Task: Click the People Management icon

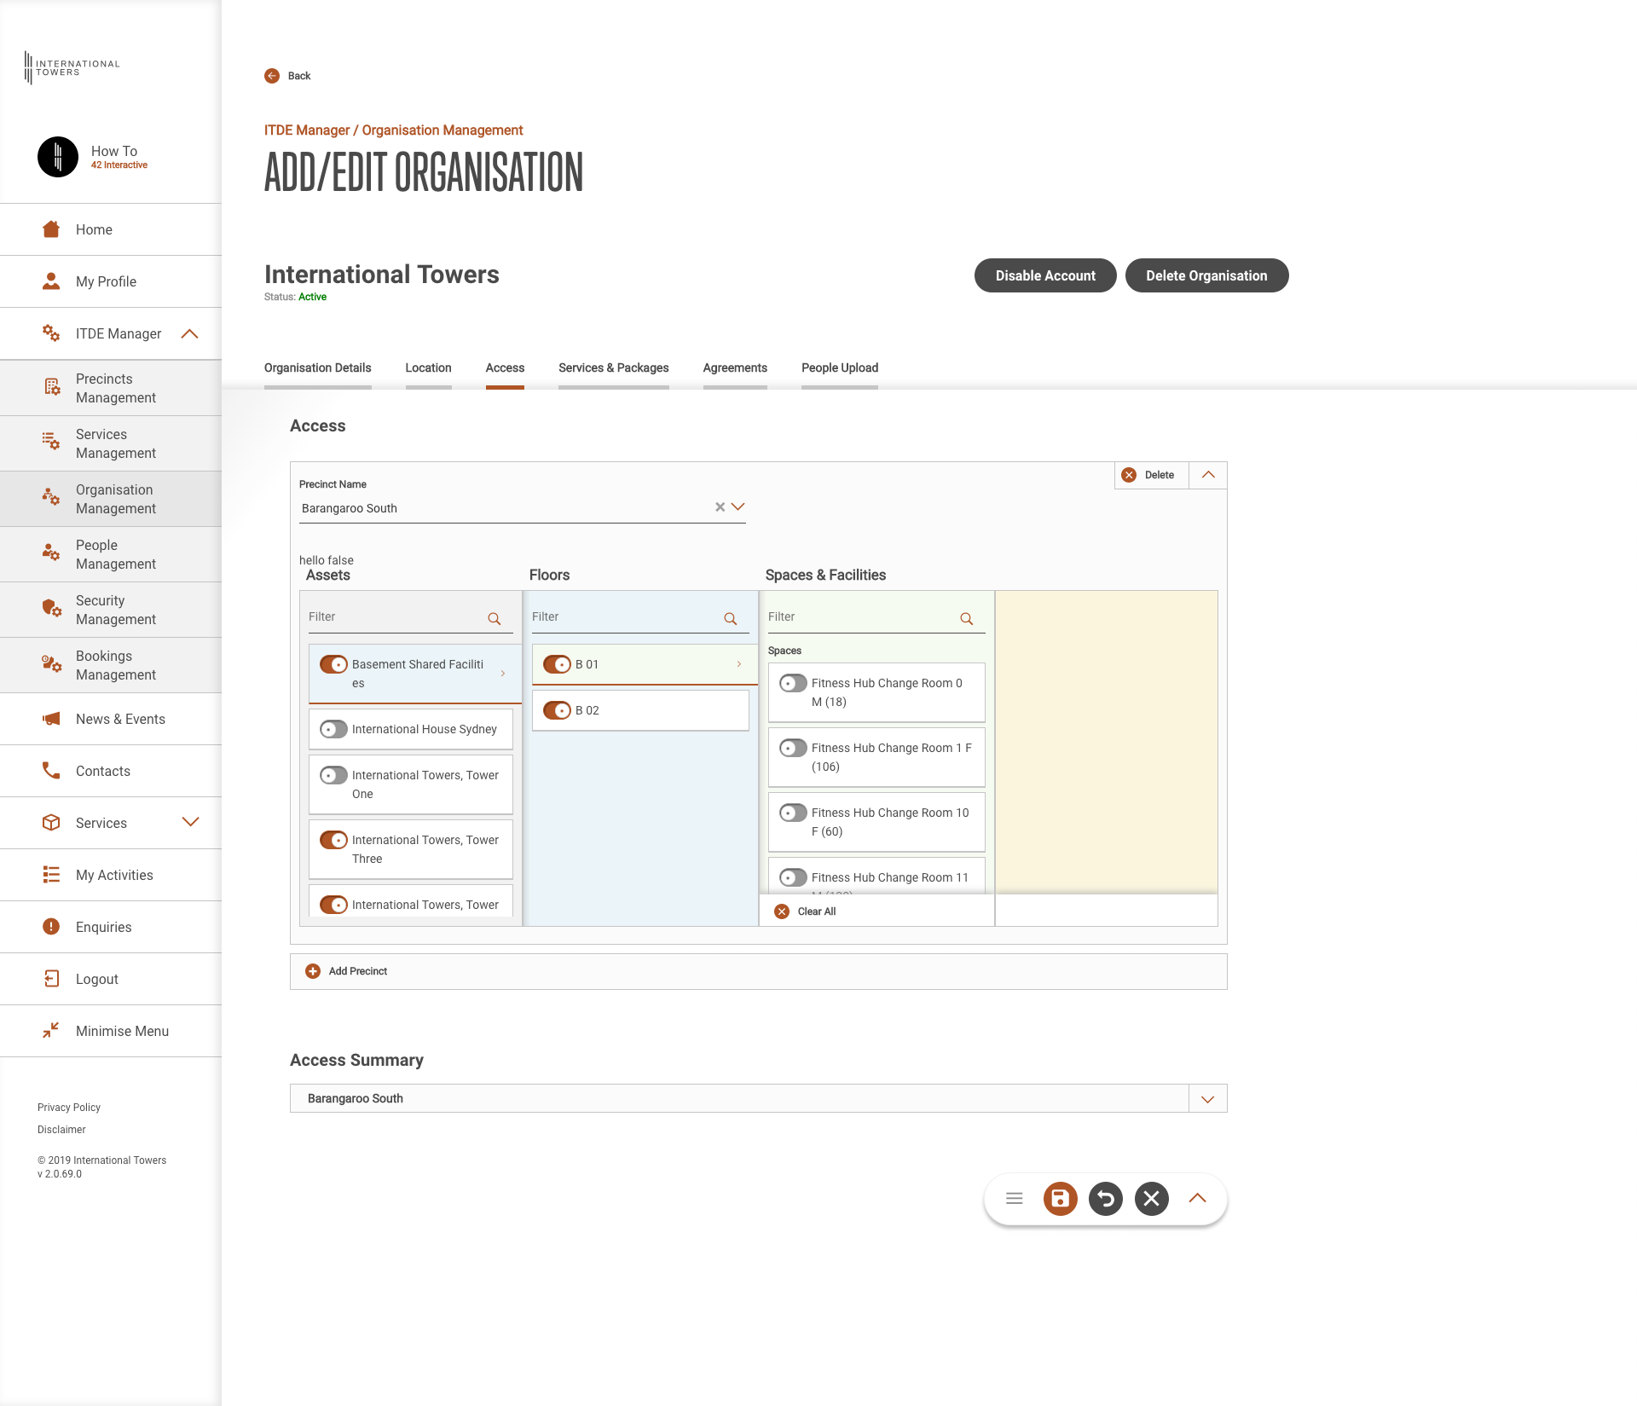Action: pos(51,553)
